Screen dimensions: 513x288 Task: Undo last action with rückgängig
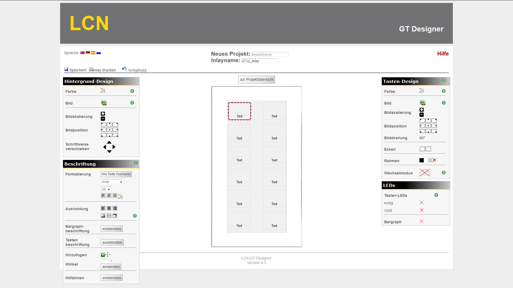pyautogui.click(x=134, y=70)
